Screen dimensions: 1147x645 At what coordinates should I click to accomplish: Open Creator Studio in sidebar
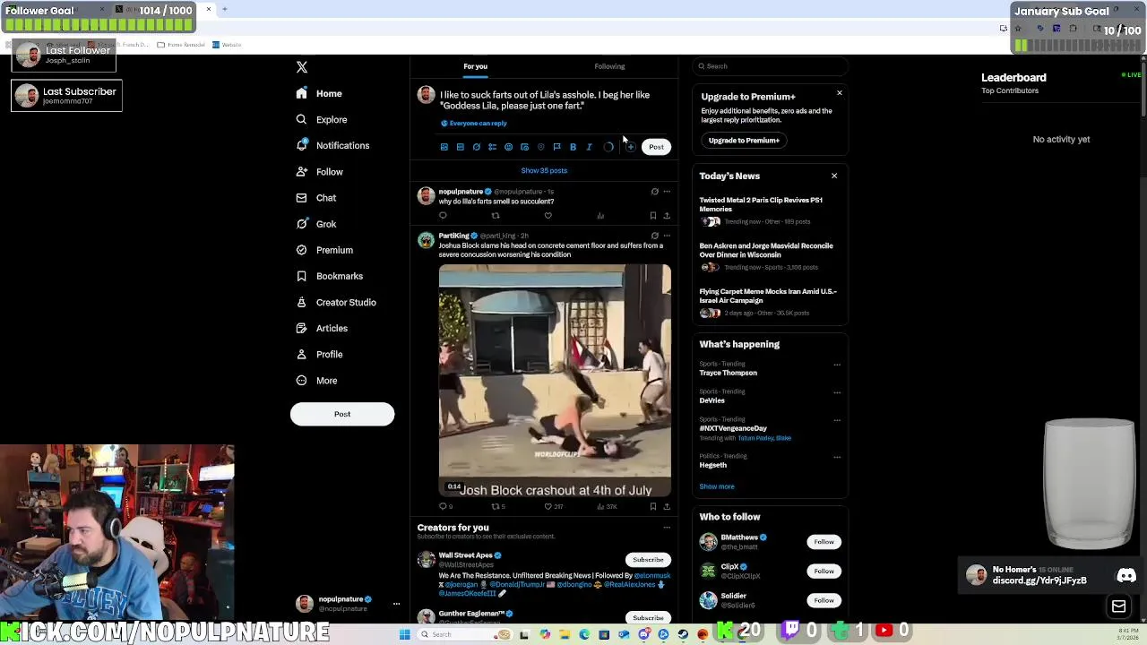335,302
